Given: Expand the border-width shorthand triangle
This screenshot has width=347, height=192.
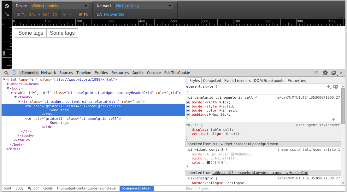Looking at the screenshot, I should (x=221, y=102).
